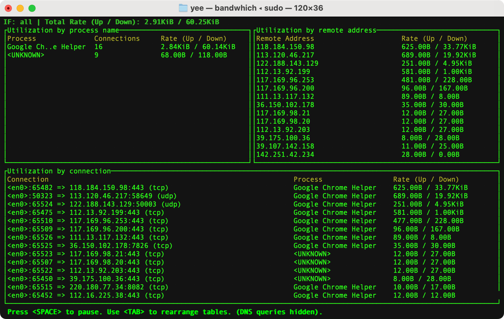Click remote rate 481.00B / 228.00B
504x319 pixels.
click(437, 80)
